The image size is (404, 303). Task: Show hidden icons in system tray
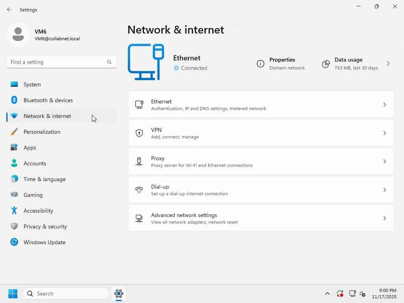coord(327,294)
